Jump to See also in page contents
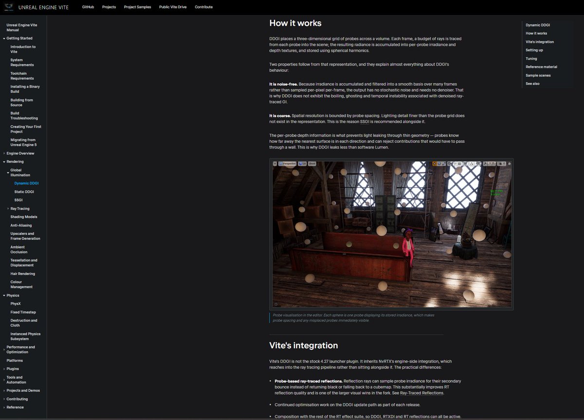Screen dimensions: 584x420 (x=532, y=84)
